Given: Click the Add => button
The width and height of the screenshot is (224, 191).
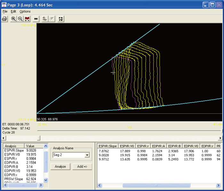Looking at the screenshot, I should tap(82, 166).
